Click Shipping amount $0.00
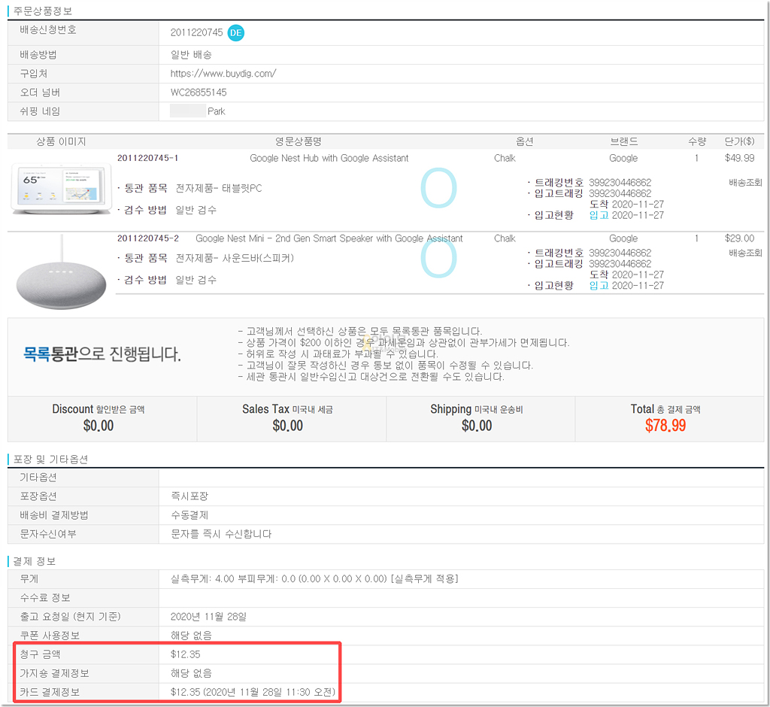 click(477, 426)
